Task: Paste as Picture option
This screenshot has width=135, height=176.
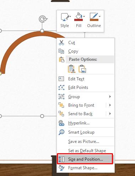Action: (82, 69)
